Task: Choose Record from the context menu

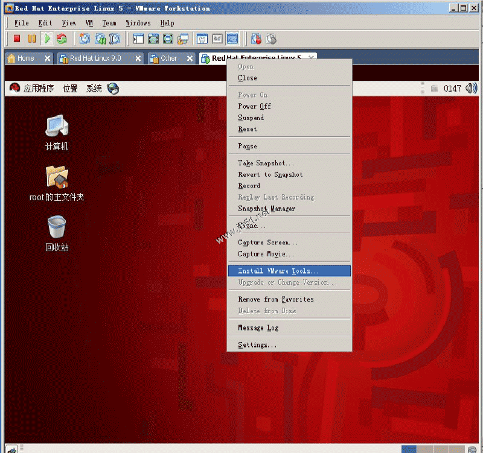Action: (x=289, y=186)
